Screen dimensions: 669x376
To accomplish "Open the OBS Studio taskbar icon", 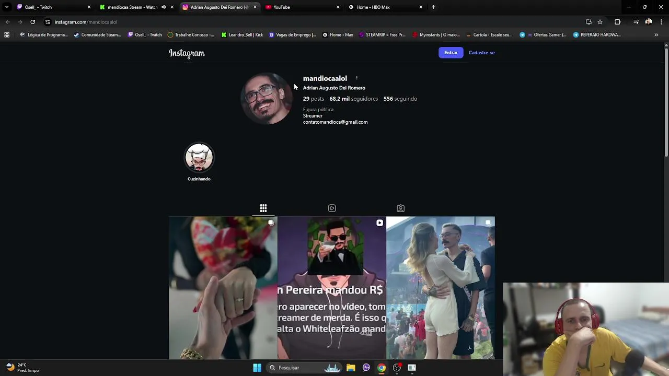I will pos(397,368).
